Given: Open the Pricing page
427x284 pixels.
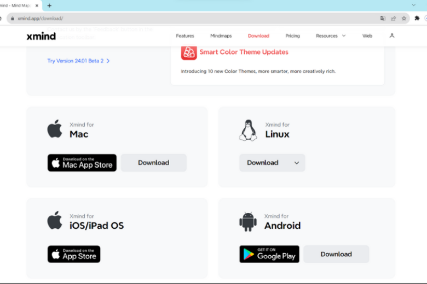Looking at the screenshot, I should coord(292,36).
